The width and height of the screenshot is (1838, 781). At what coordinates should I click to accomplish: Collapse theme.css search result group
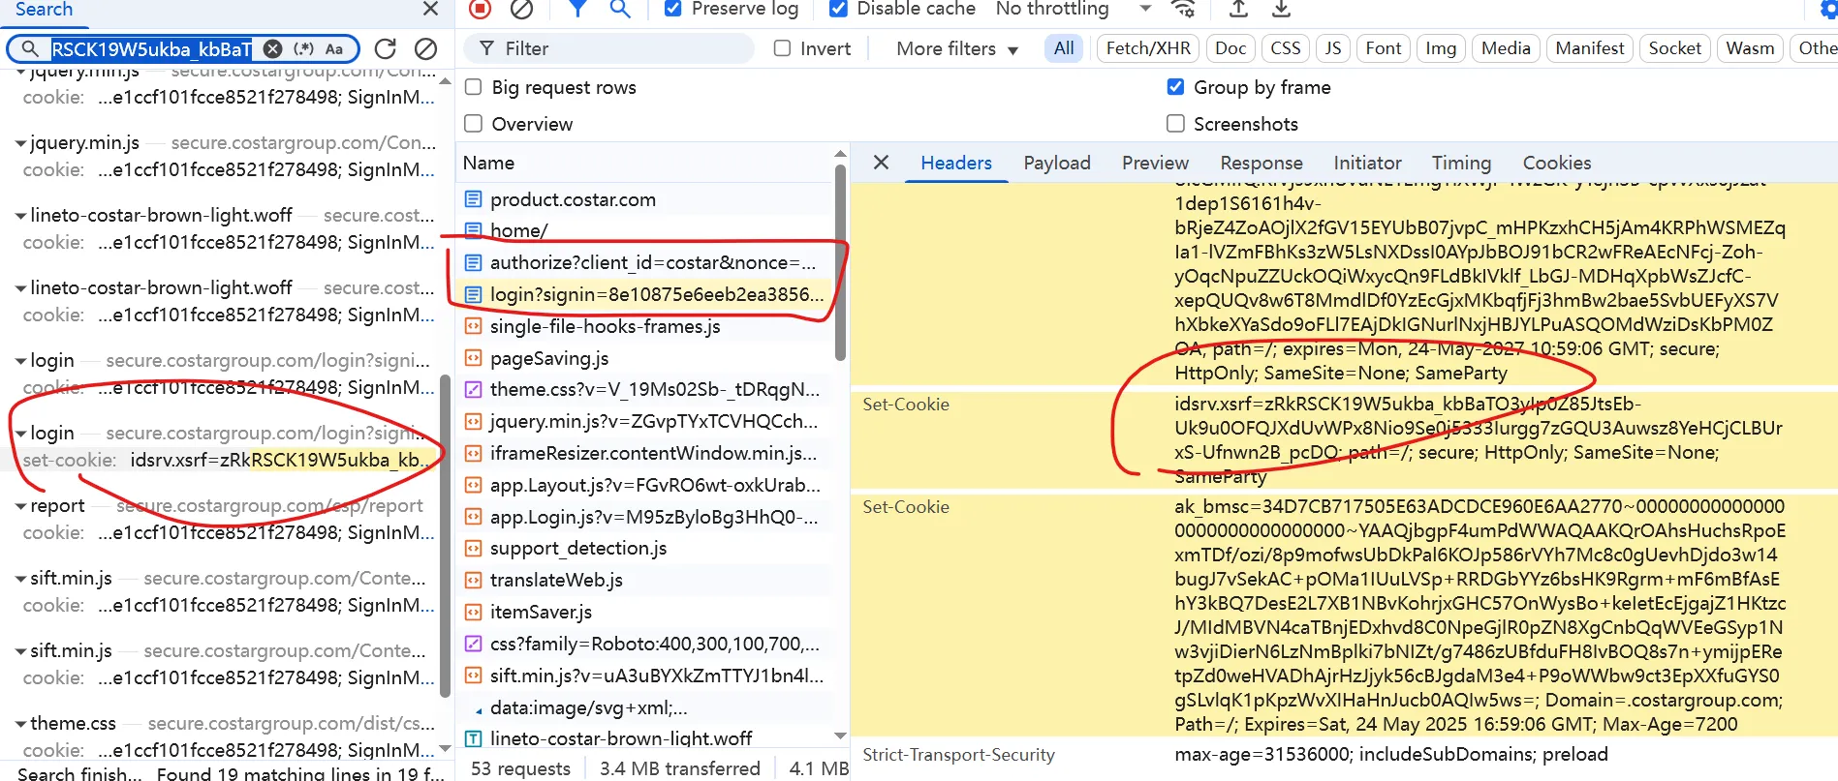click(21, 724)
